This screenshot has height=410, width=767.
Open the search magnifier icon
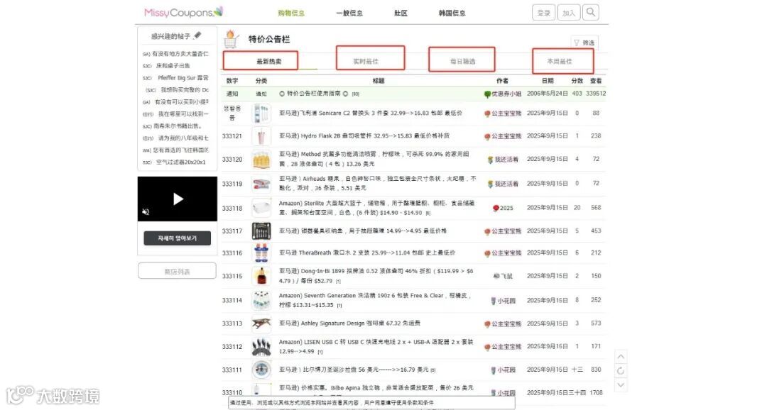590,12
